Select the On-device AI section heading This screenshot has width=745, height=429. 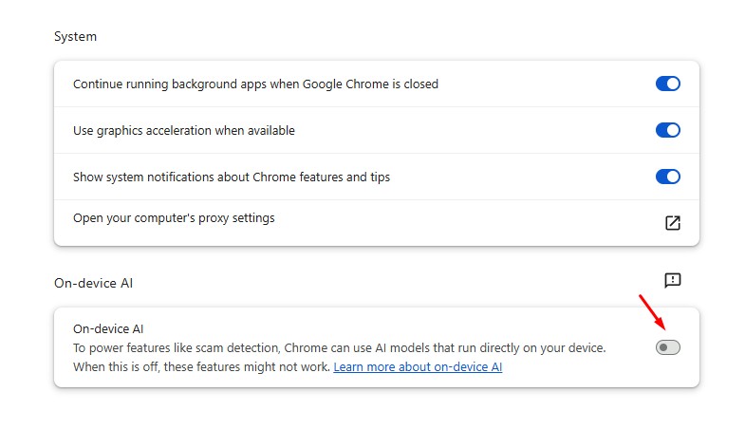[94, 283]
